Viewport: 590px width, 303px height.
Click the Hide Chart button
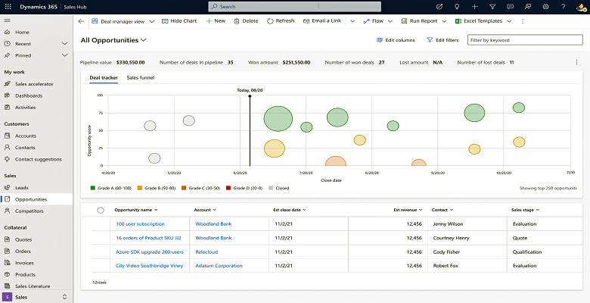(179, 21)
